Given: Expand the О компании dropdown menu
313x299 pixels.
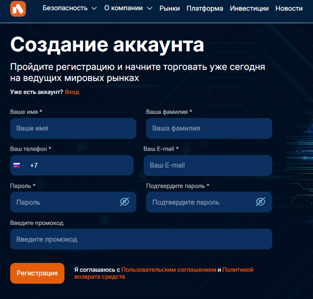Looking at the screenshot, I should coord(128,8).
